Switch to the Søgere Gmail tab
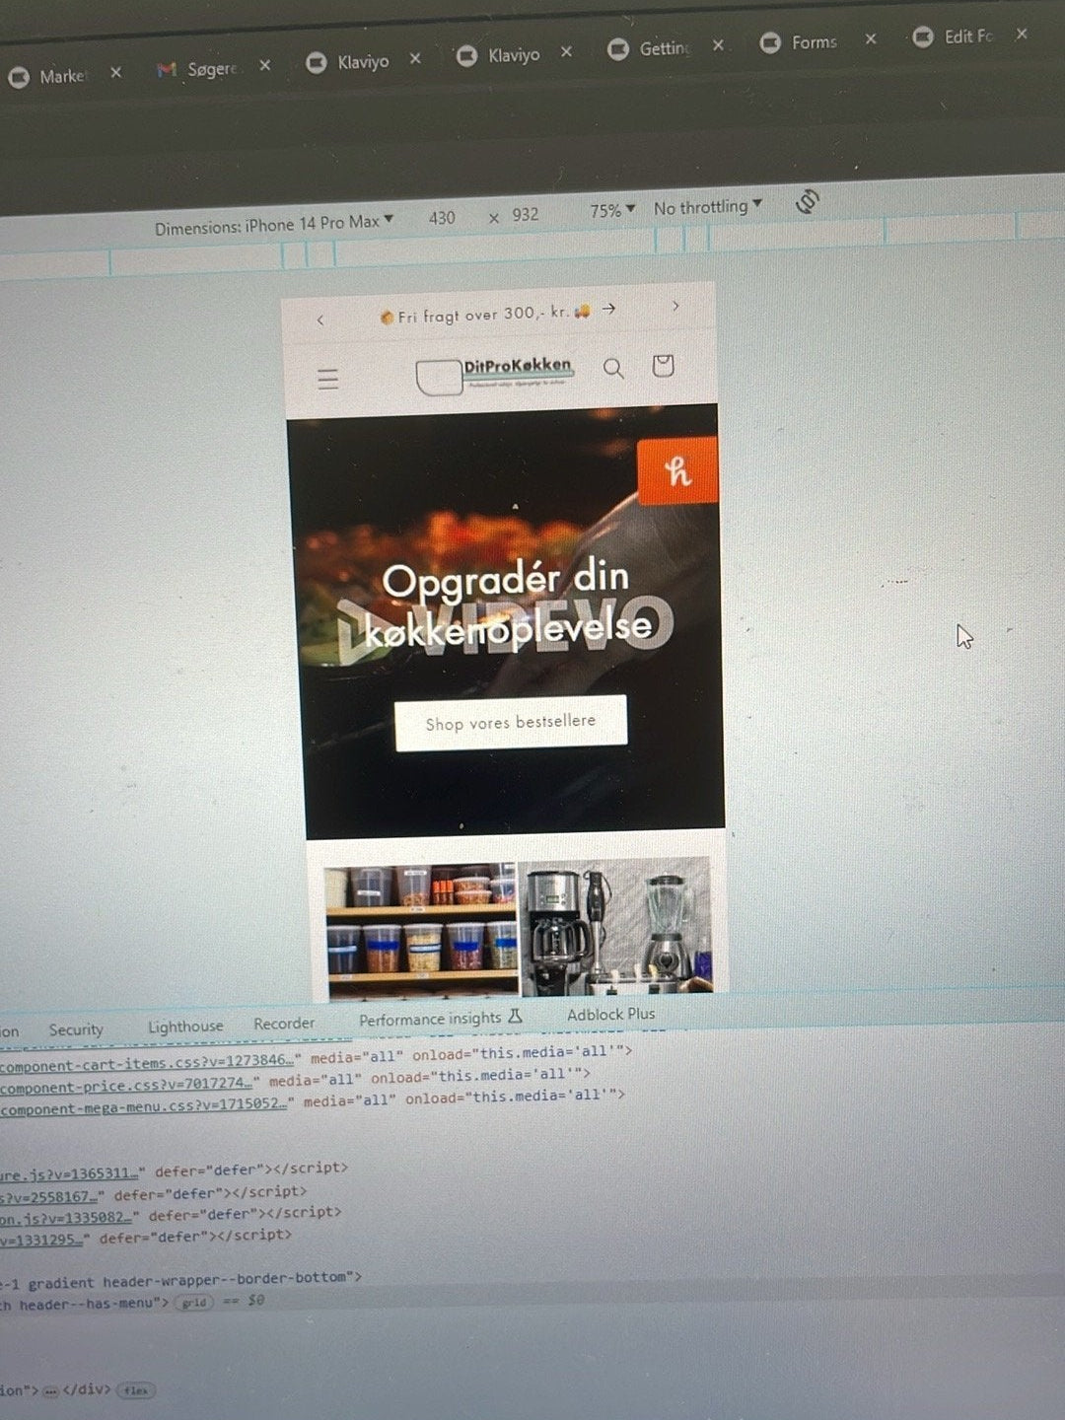 (197, 69)
